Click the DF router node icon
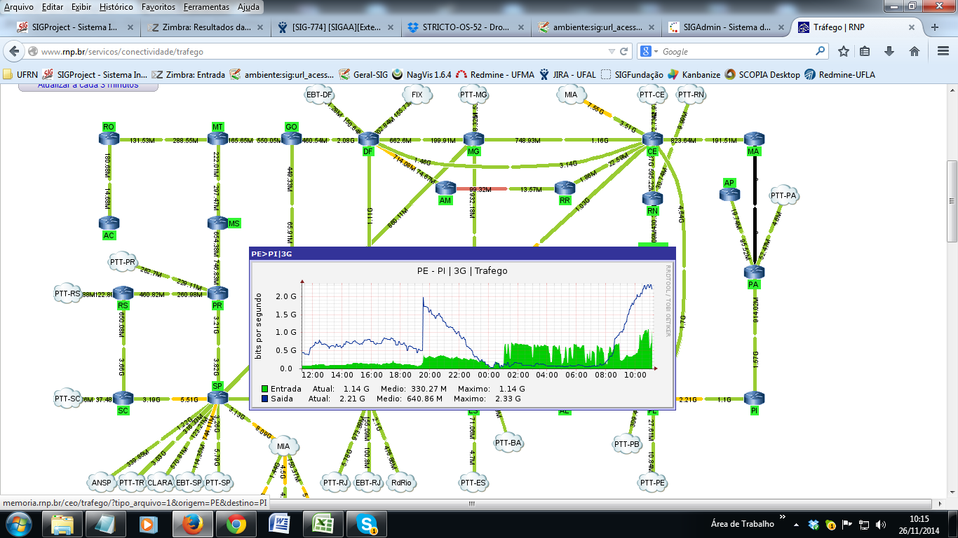958x538 pixels. (x=368, y=139)
